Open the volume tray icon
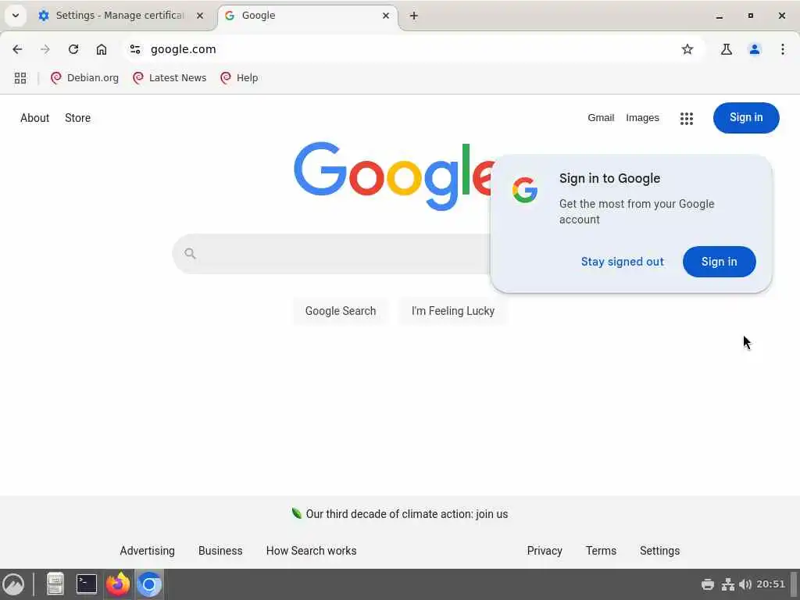The image size is (800, 600). (x=745, y=584)
